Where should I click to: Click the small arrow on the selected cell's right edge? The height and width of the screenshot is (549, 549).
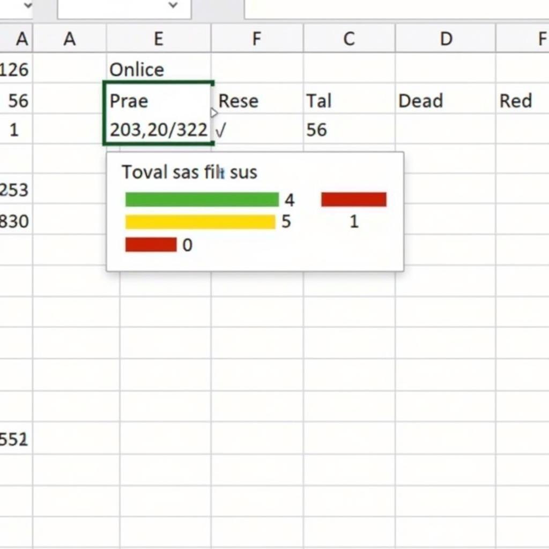point(214,113)
